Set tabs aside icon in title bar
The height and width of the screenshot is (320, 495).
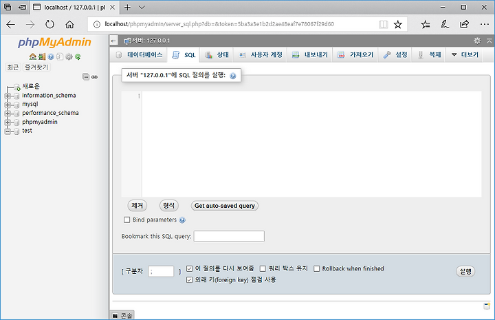(x=22, y=7)
